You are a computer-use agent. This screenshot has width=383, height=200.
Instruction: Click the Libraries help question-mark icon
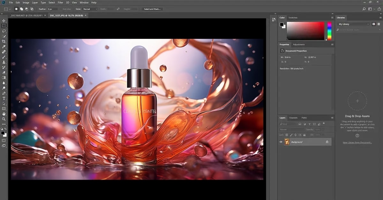click(357, 135)
